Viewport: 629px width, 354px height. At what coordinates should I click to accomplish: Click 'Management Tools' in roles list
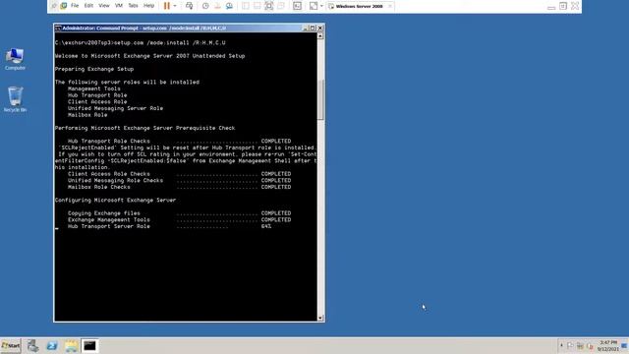click(x=94, y=88)
